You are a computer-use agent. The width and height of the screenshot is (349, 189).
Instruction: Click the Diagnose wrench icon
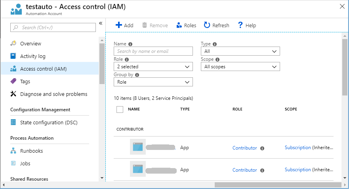point(13,94)
